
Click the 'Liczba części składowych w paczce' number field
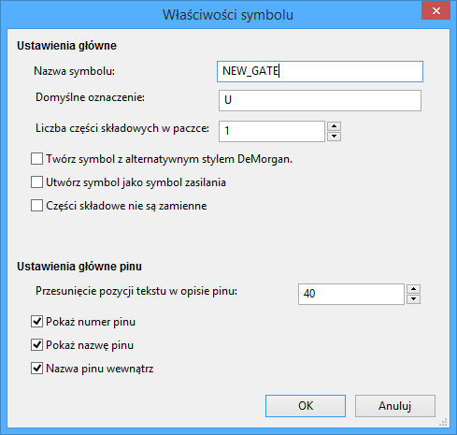[272, 131]
